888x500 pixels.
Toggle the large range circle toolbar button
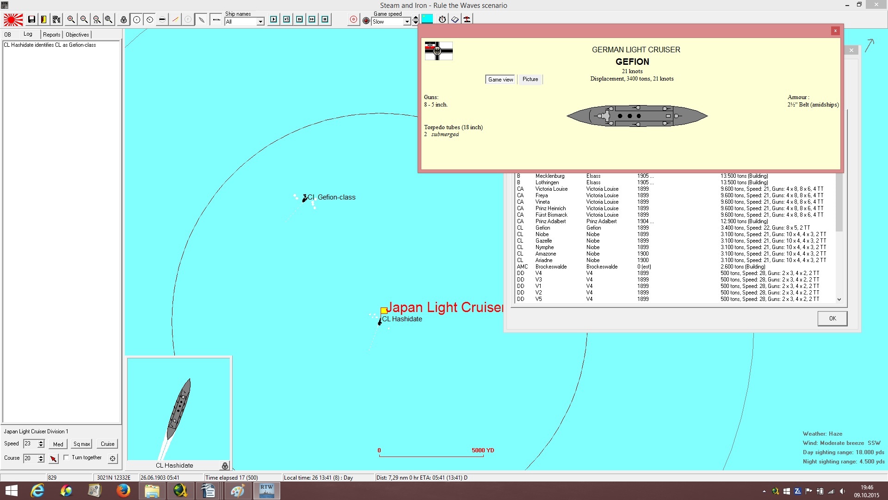tap(137, 19)
